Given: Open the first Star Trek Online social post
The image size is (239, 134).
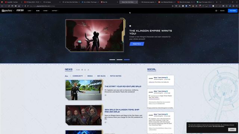Looking at the screenshot, I should [161, 80].
